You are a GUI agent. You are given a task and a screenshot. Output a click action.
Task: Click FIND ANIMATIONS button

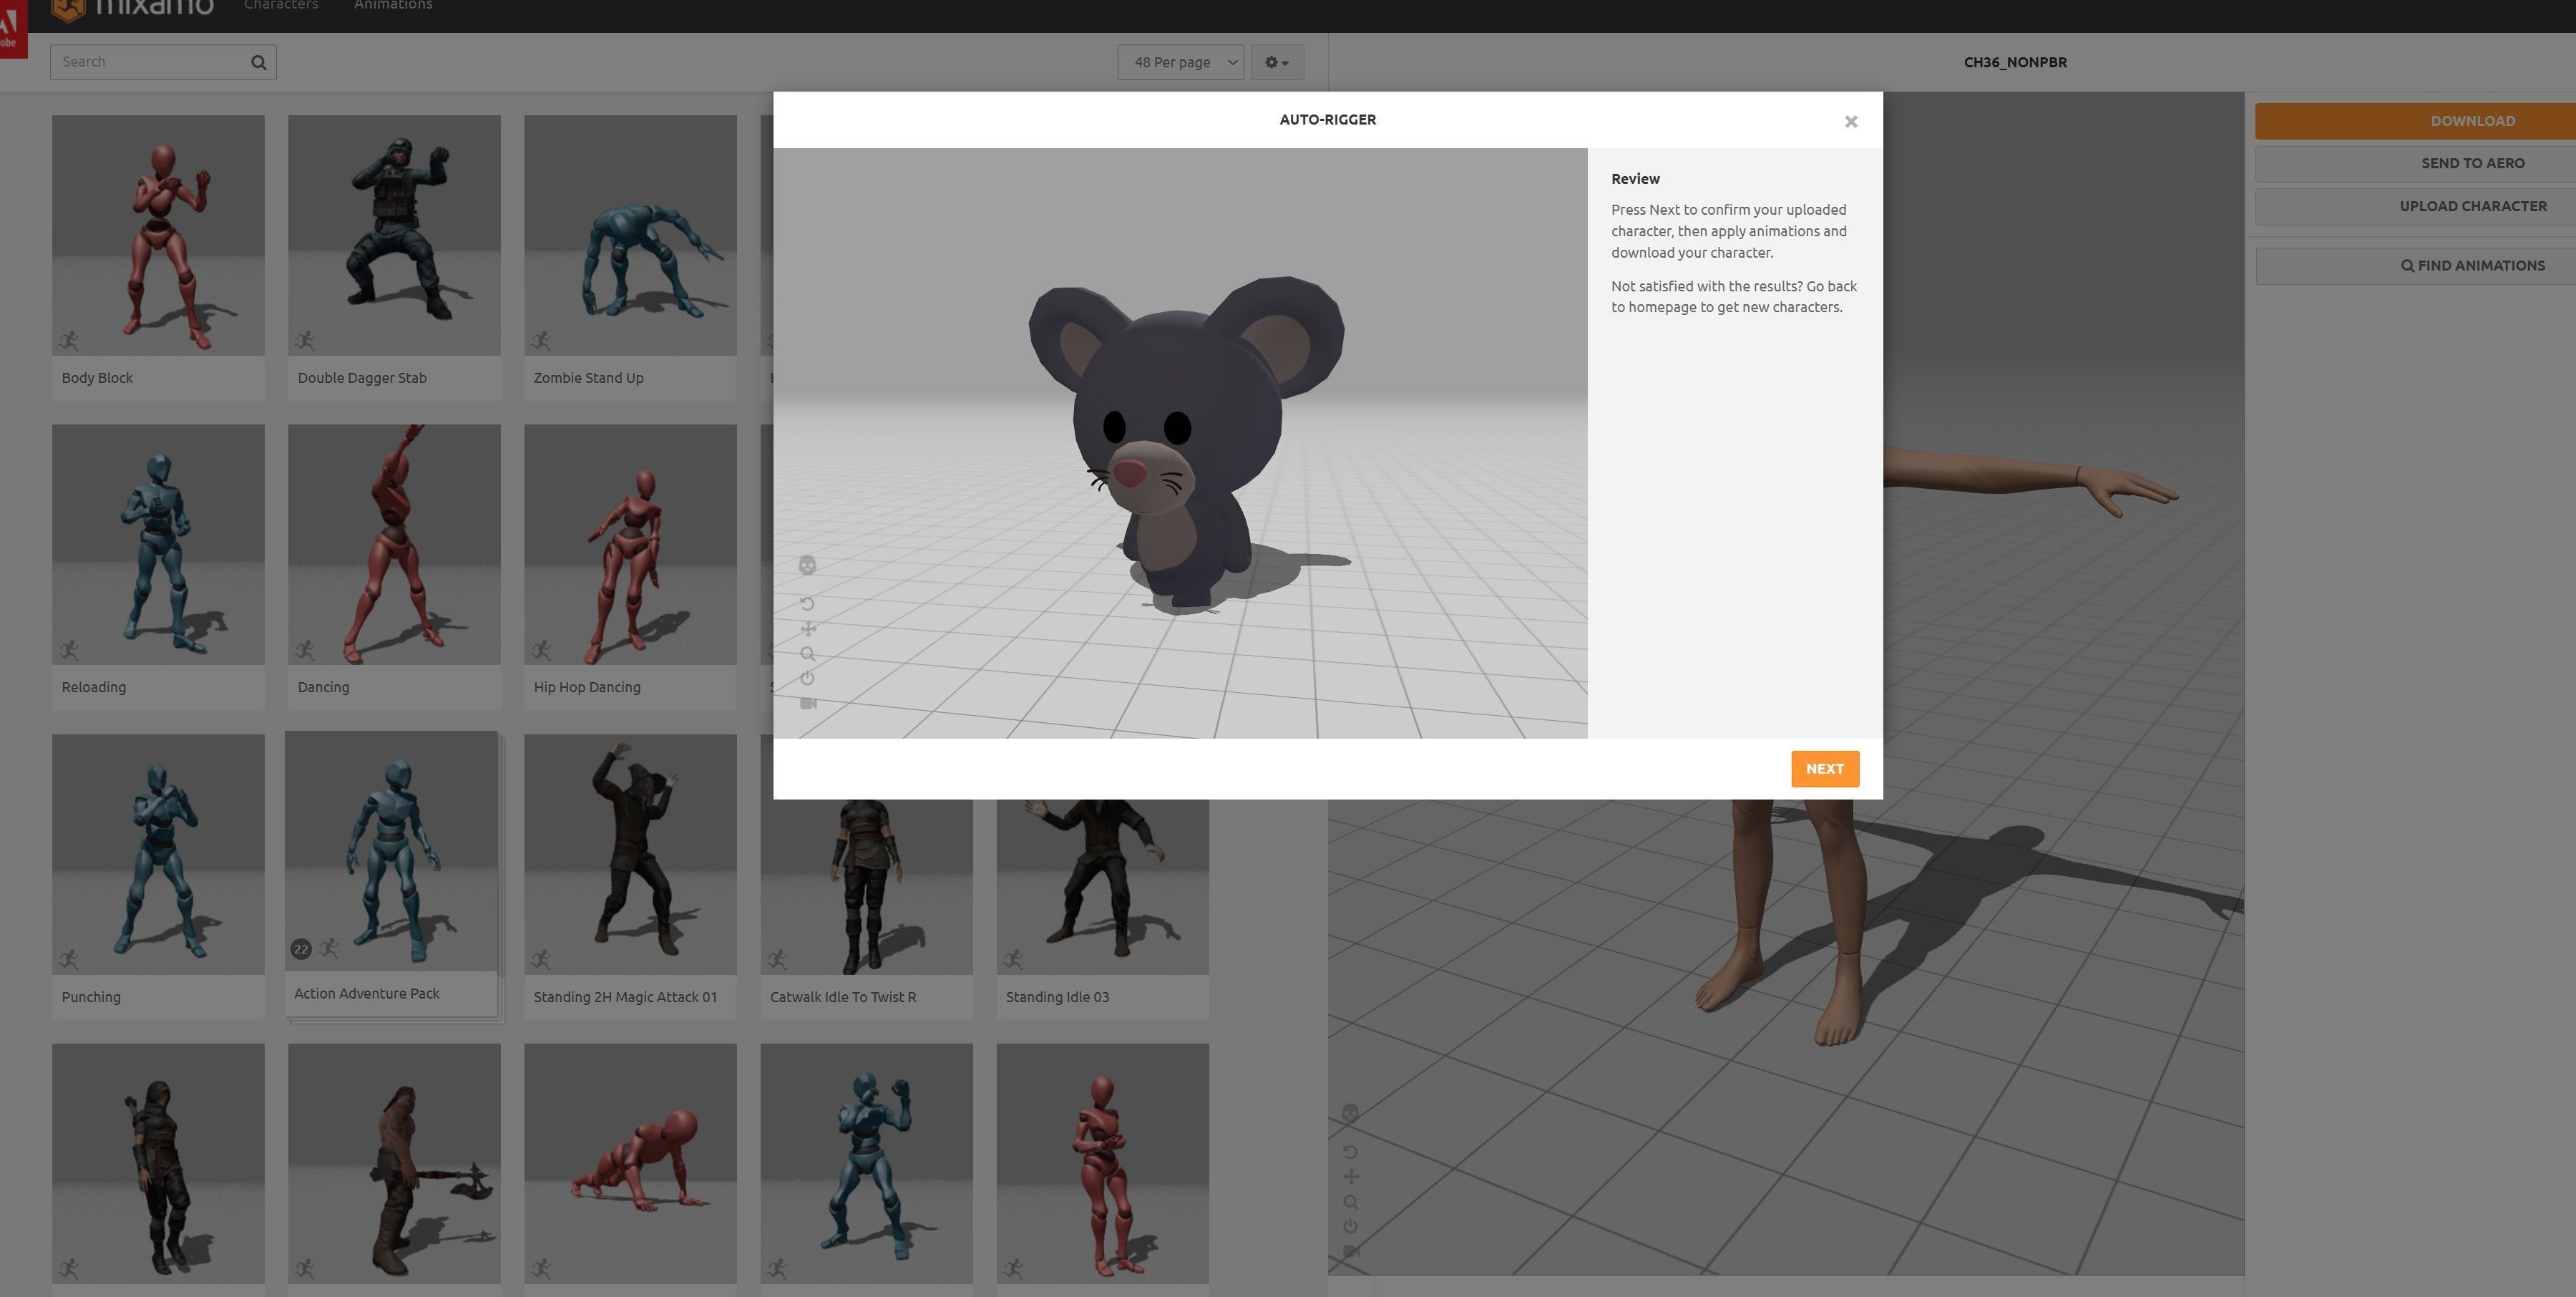click(2415, 266)
